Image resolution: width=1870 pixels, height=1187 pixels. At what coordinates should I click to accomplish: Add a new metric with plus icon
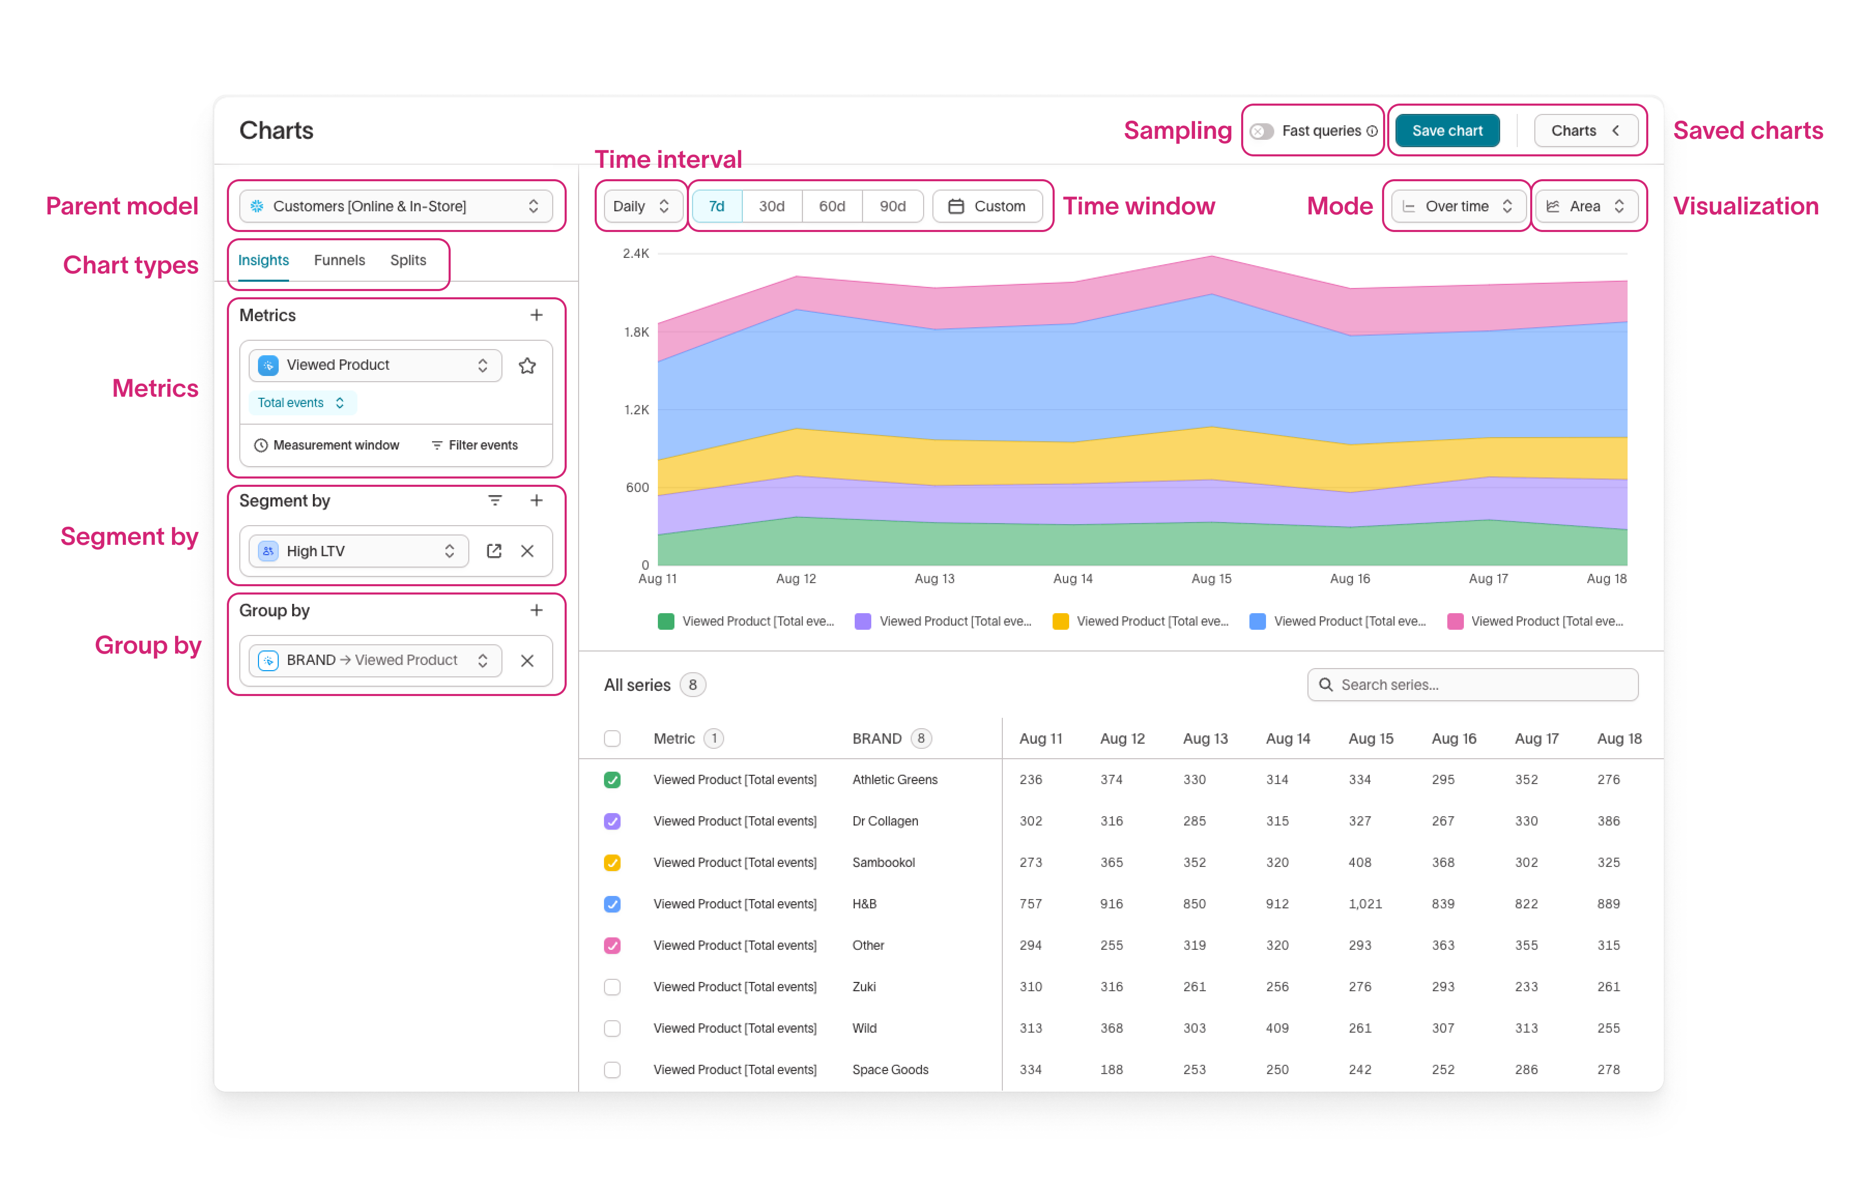(x=536, y=315)
